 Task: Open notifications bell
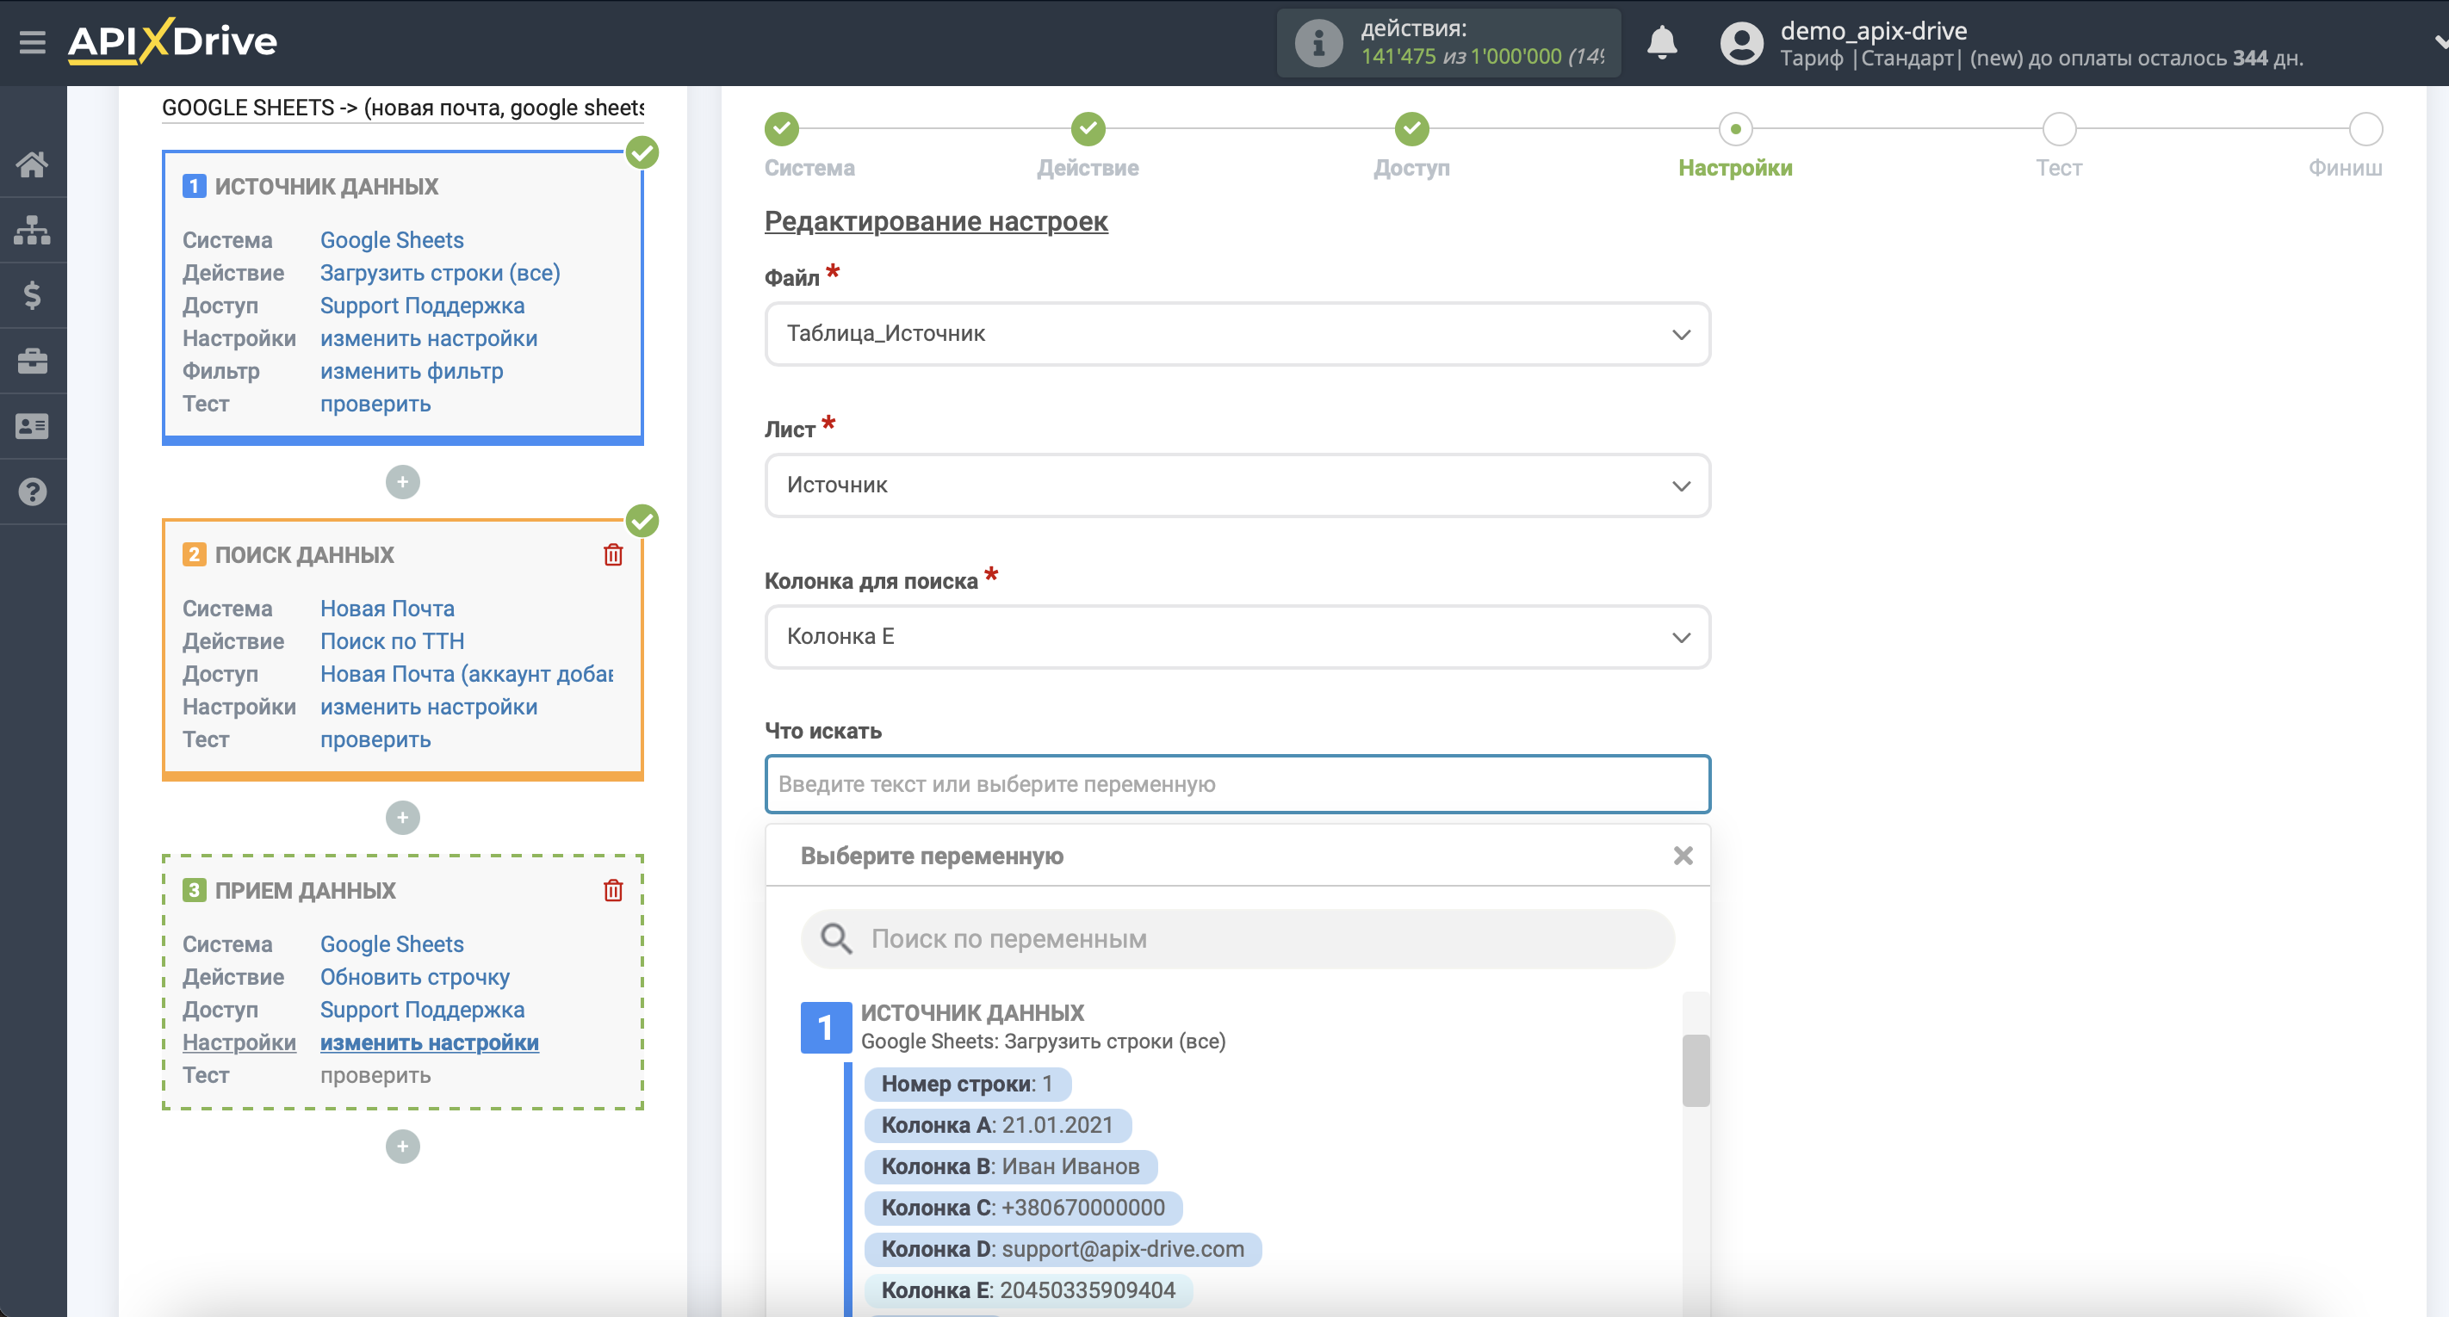tap(1661, 43)
